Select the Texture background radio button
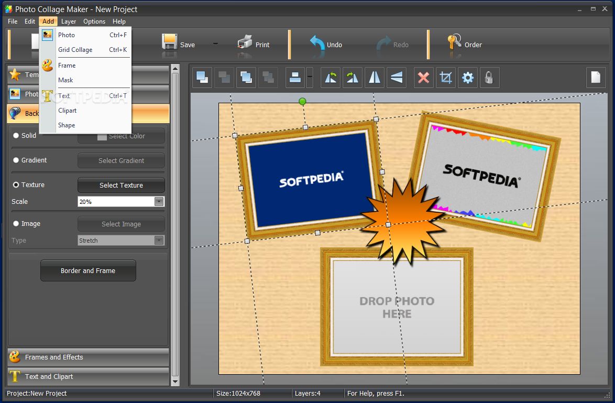This screenshot has height=403, width=615. click(16, 185)
